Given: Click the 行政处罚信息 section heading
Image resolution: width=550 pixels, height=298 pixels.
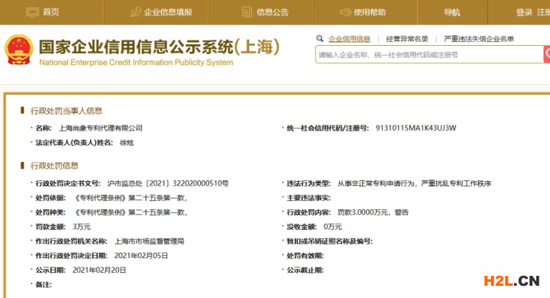Looking at the screenshot, I should point(54,166).
